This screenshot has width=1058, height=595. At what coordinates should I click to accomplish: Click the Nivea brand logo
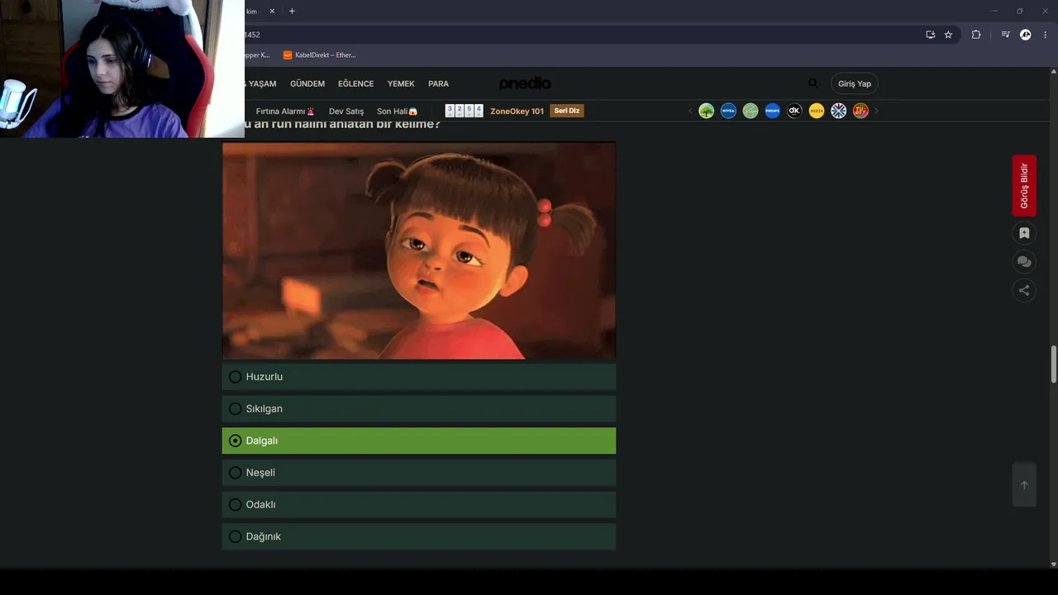pos(728,111)
